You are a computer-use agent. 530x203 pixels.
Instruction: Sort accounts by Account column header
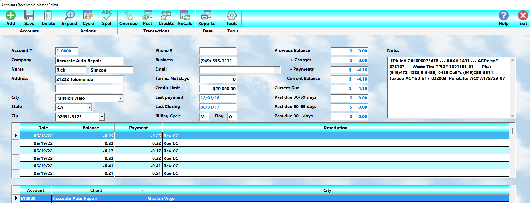[35, 190]
